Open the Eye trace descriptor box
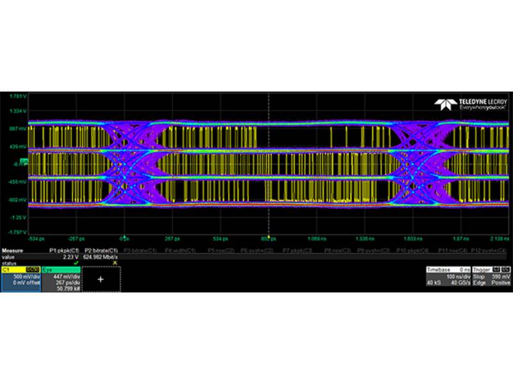The width and height of the screenshot is (513, 384). pyautogui.click(x=62, y=279)
